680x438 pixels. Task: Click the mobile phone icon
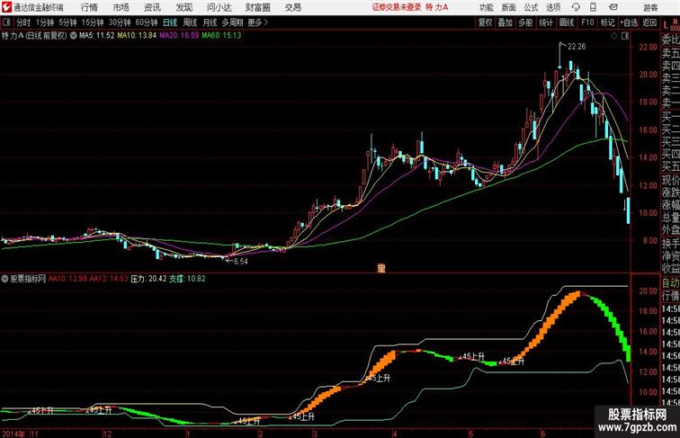593,7
